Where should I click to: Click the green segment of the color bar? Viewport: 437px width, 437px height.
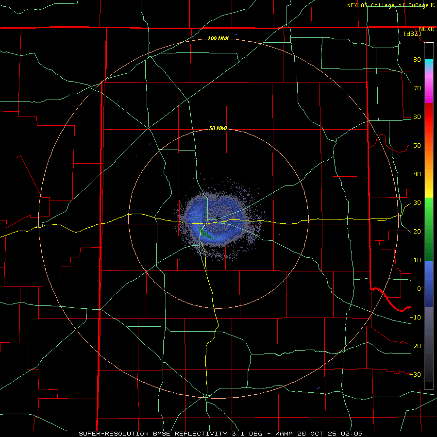tap(429, 229)
